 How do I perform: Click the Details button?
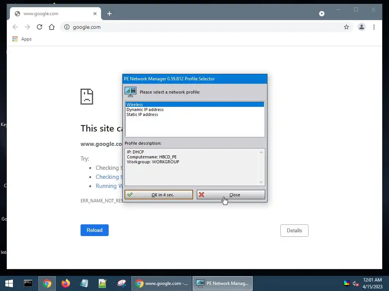294,230
